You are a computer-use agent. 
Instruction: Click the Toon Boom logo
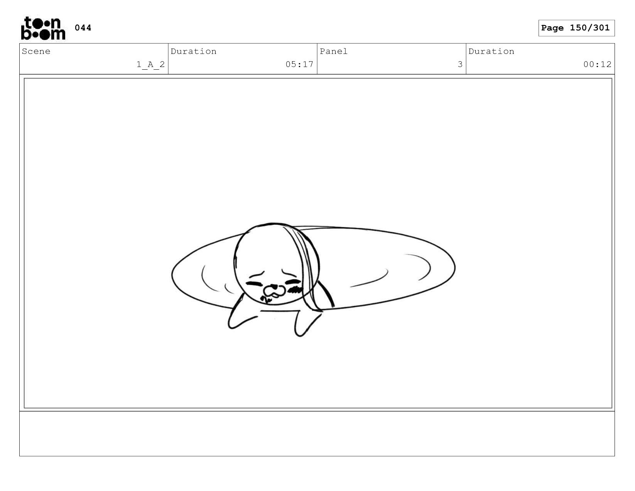click(x=43, y=28)
